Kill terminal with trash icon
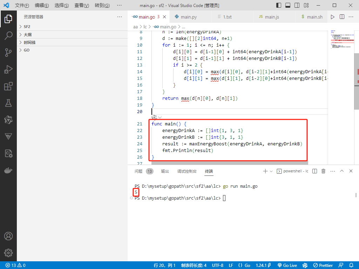The height and width of the screenshot is (269, 359). pyautogui.click(x=324, y=171)
